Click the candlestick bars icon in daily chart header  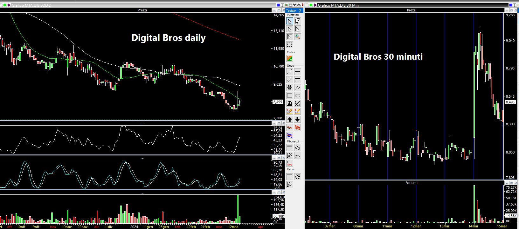point(287,5)
